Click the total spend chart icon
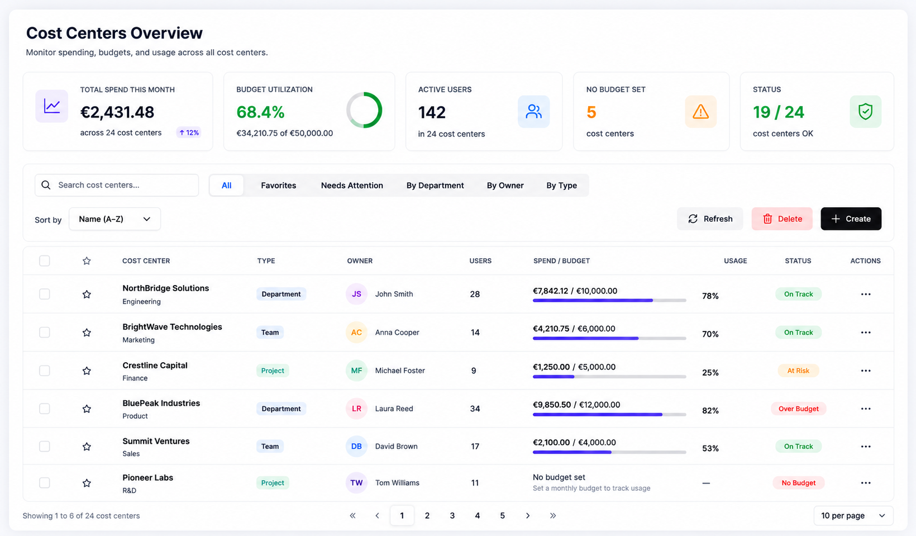916x536 pixels. click(52, 106)
